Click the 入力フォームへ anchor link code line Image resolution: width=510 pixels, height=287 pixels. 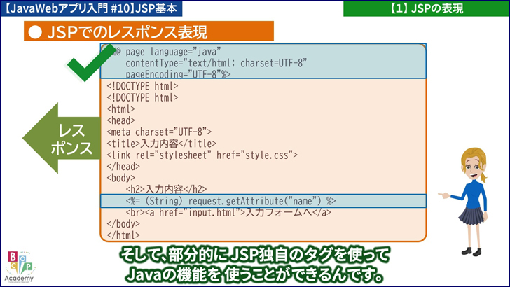[228, 212]
